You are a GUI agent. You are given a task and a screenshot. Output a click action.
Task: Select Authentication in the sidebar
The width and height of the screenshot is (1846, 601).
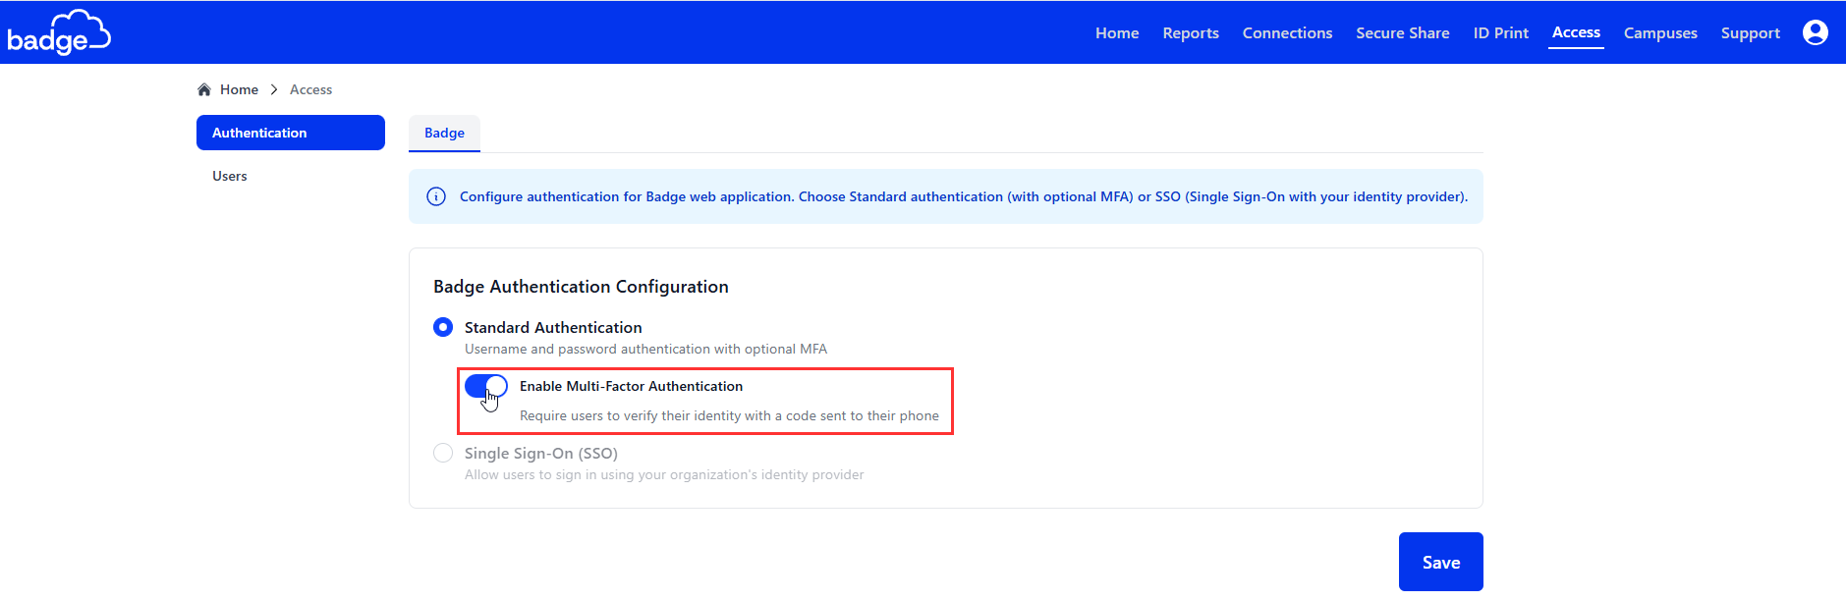click(291, 133)
